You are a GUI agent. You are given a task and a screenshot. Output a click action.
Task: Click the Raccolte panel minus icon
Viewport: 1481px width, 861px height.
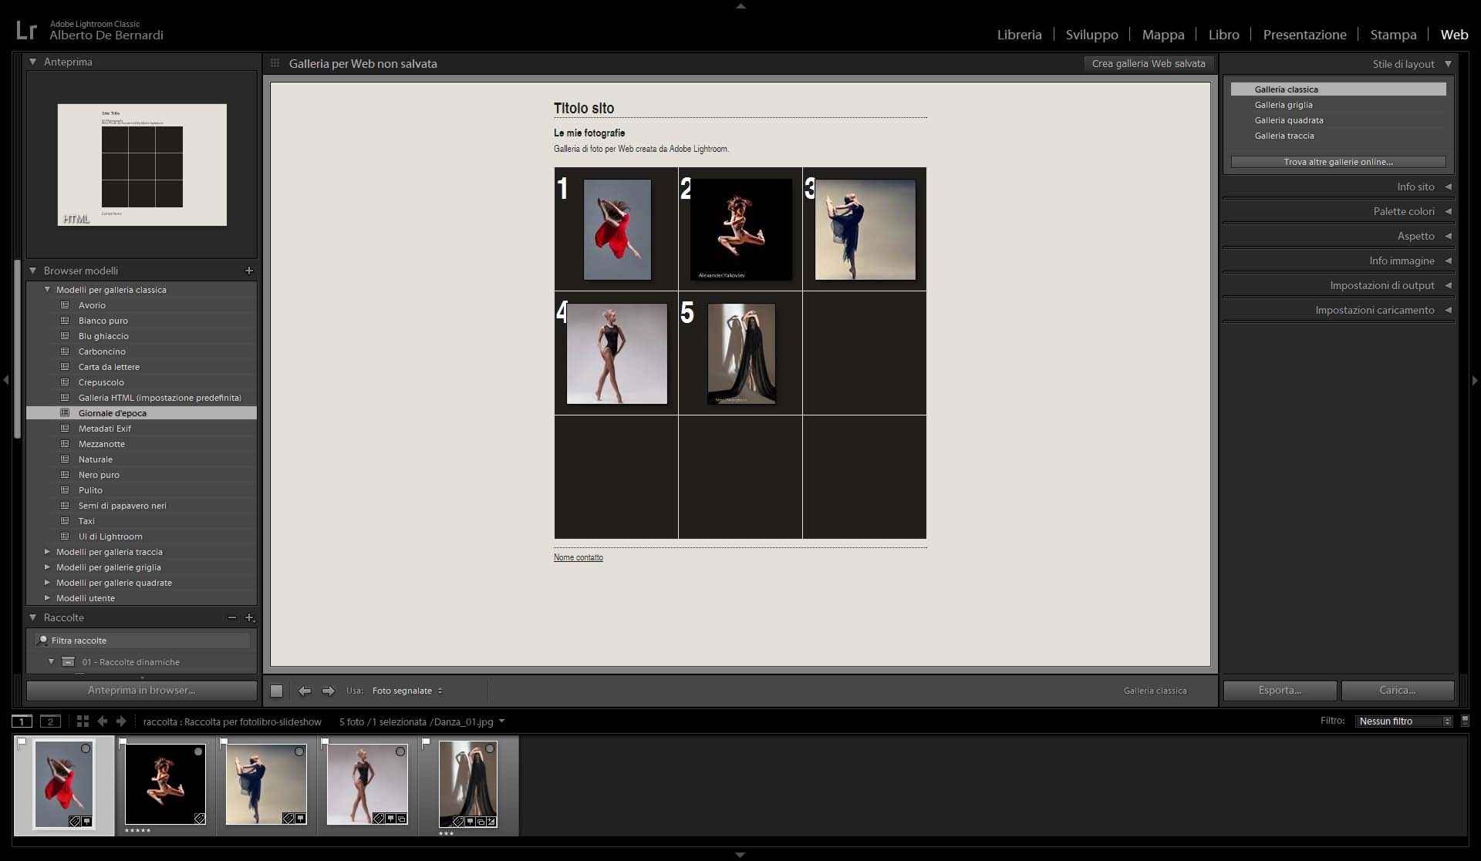coord(232,617)
